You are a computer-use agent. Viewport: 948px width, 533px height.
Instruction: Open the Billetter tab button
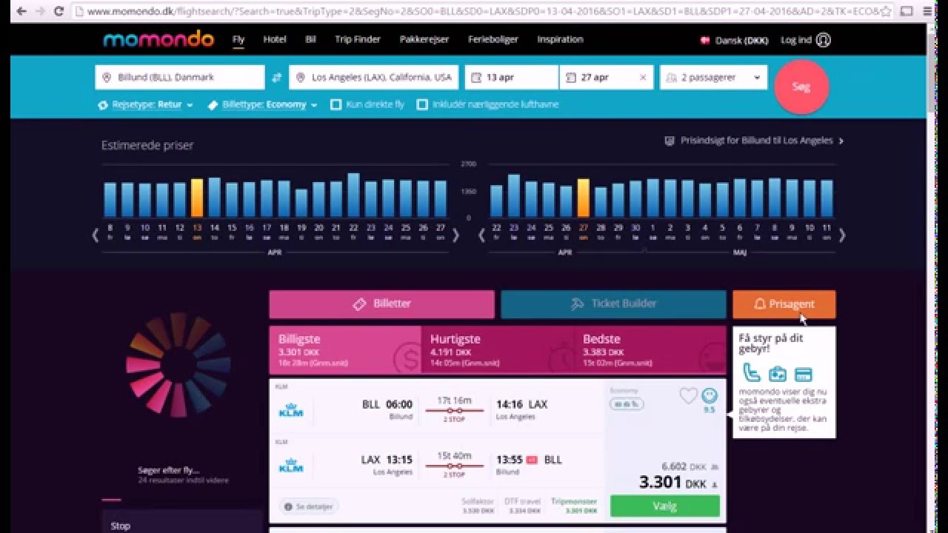(381, 304)
